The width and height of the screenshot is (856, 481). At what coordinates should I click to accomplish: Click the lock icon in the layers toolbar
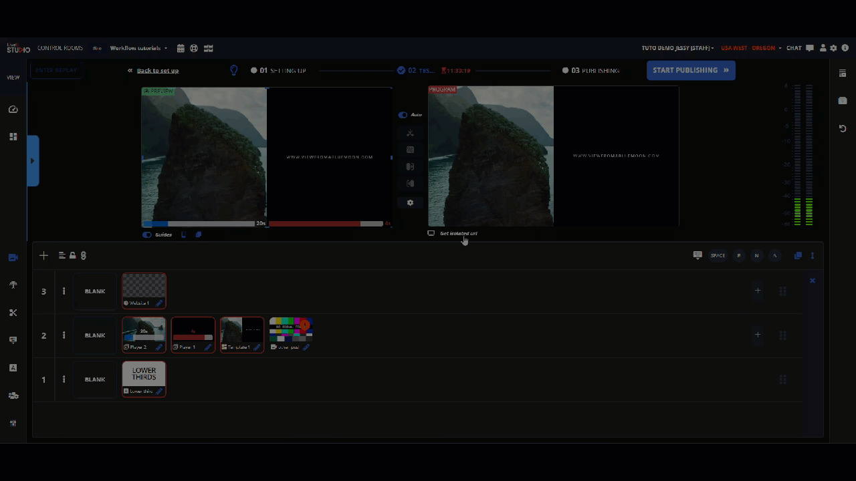pyautogui.click(x=72, y=255)
